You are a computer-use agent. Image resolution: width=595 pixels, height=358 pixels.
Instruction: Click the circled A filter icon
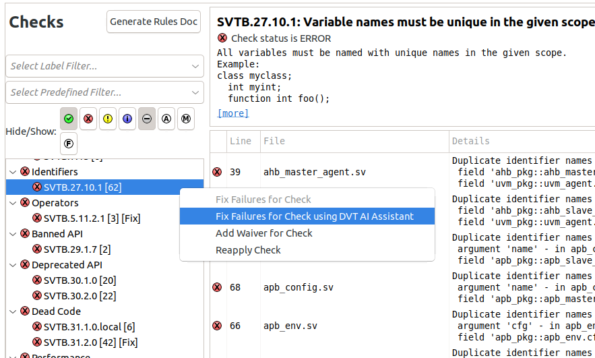(166, 119)
